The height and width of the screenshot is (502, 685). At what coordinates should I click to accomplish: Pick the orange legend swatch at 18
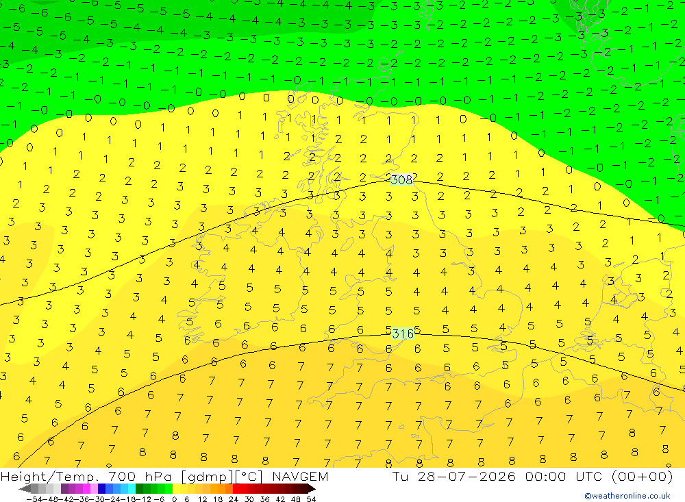pyautogui.click(x=214, y=489)
